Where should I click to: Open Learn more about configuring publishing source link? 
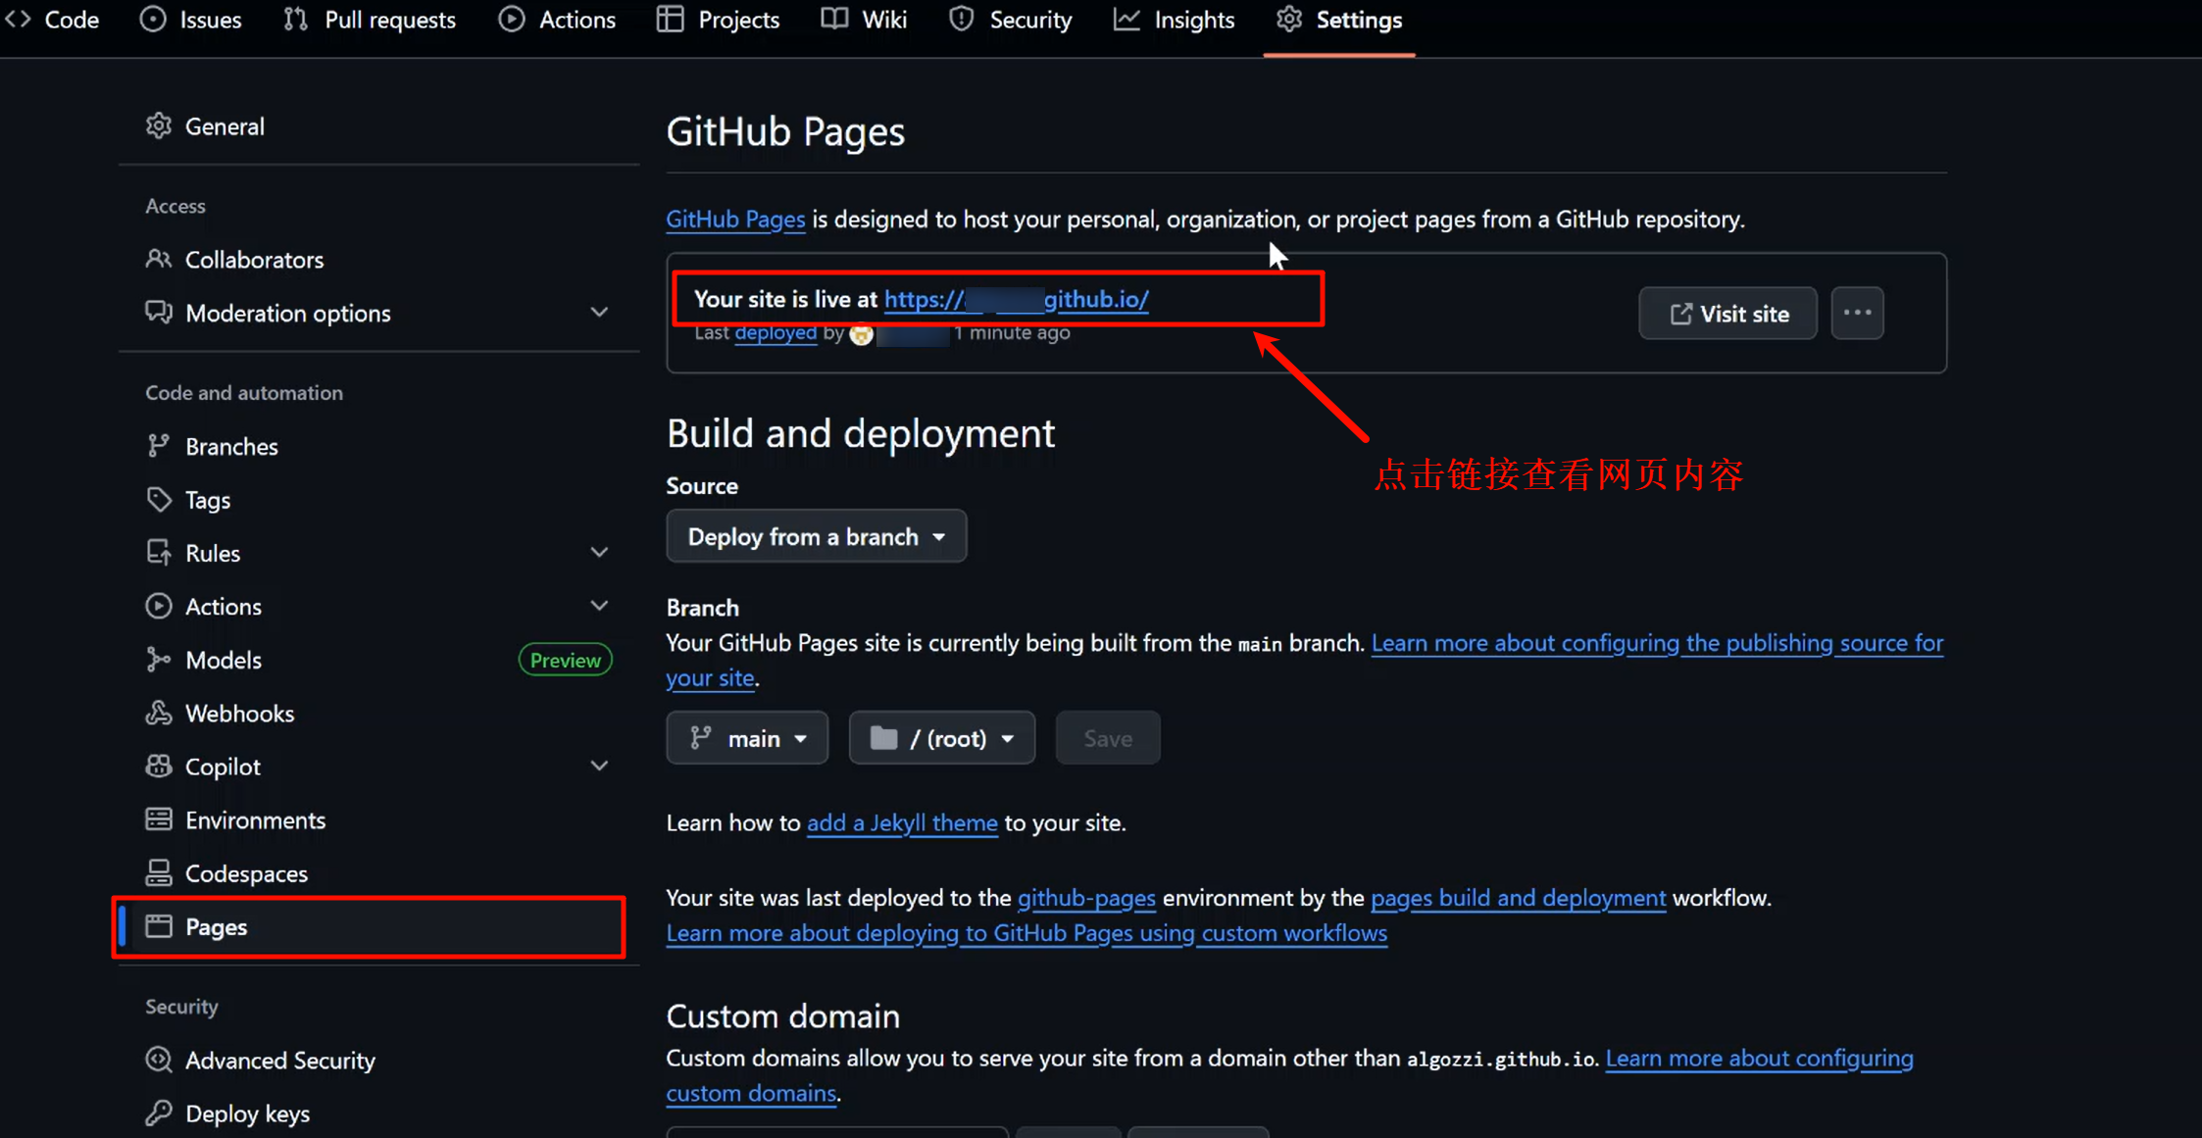tap(1657, 643)
